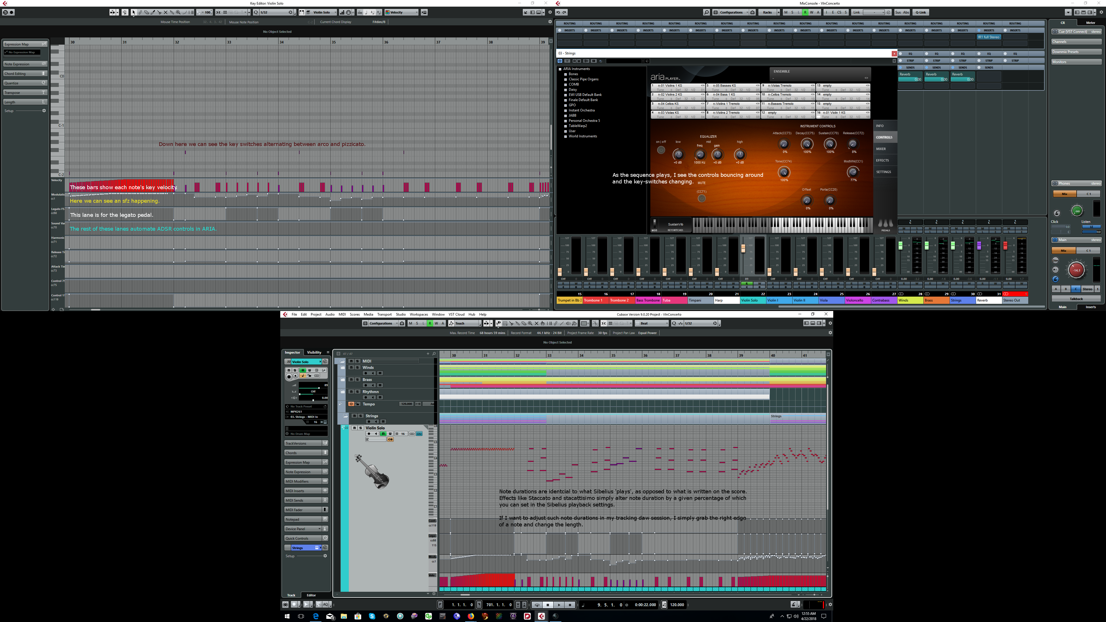Toggle the ARIA equalizer on/off button
This screenshot has width=1106, height=622.
click(x=661, y=150)
